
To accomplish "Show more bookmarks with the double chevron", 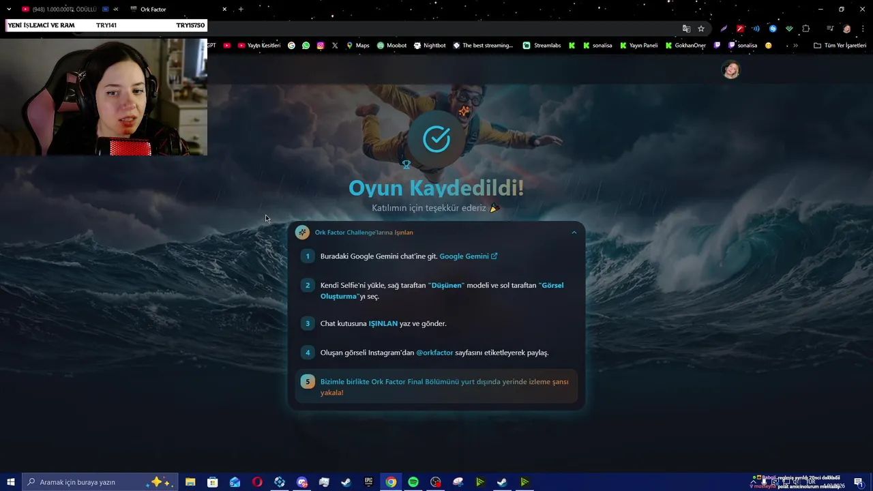I will pyautogui.click(x=795, y=46).
